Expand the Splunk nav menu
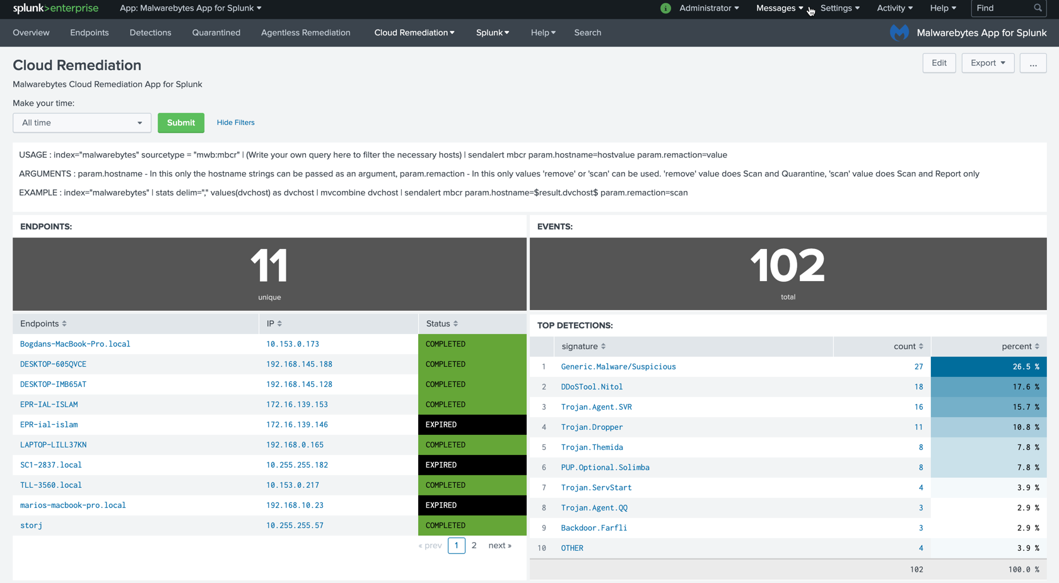Image resolution: width=1059 pixels, height=583 pixels. pos(492,33)
